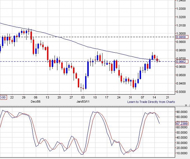The width and height of the screenshot is (190, 159).
Task: Click the date label 13 on time axis
Action: coord(47,97)
